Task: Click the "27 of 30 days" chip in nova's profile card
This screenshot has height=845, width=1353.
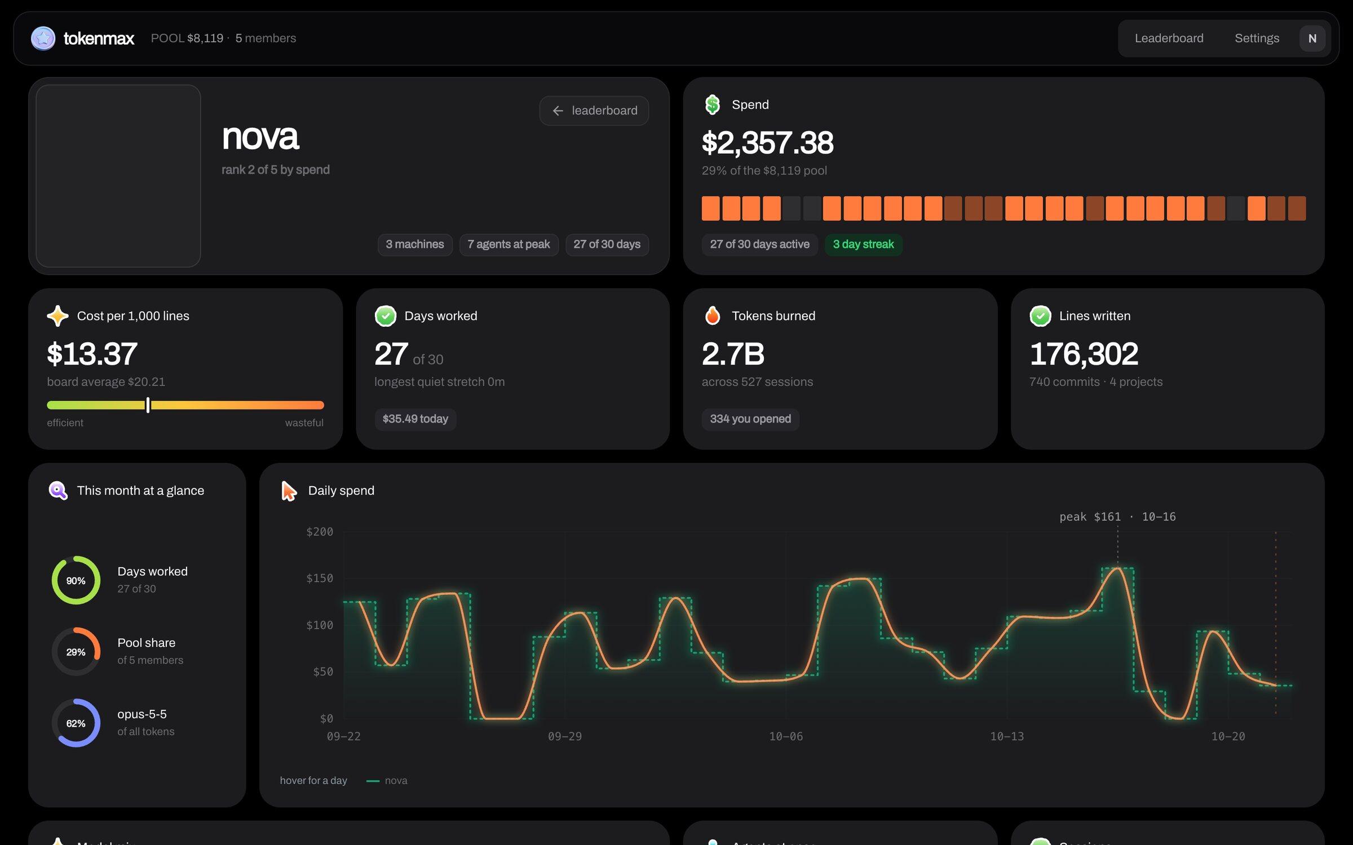Action: click(607, 244)
